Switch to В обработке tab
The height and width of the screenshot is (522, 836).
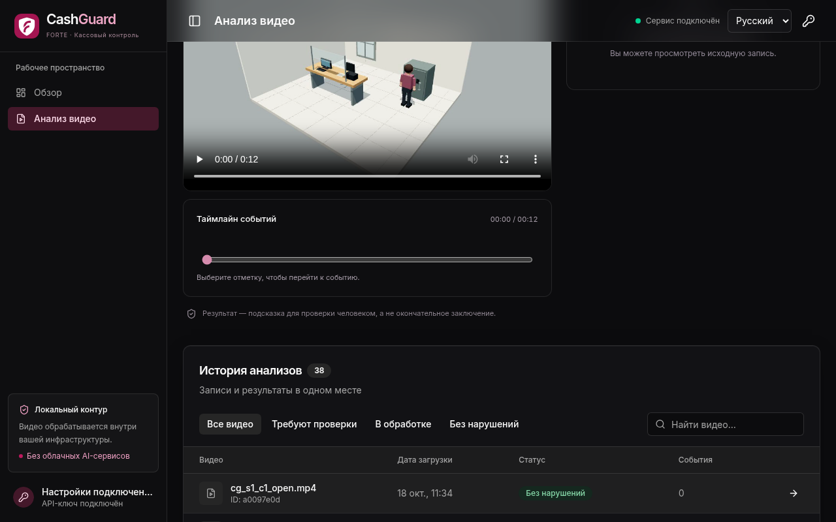point(403,424)
